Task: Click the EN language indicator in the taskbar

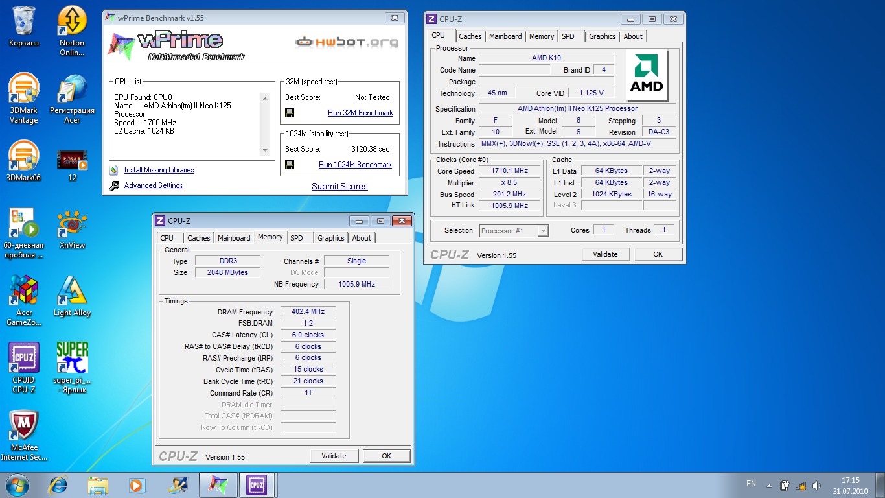Action: tap(751, 484)
